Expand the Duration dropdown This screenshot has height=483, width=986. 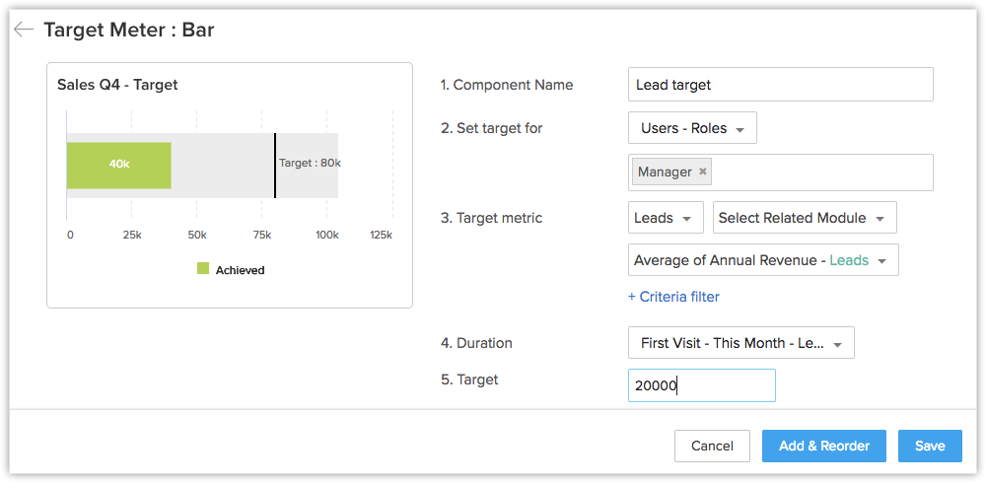(740, 343)
